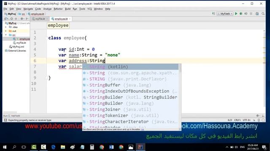This screenshot has width=270, height=151.
Task: Open Windows Start menu
Action: click(5, 147)
